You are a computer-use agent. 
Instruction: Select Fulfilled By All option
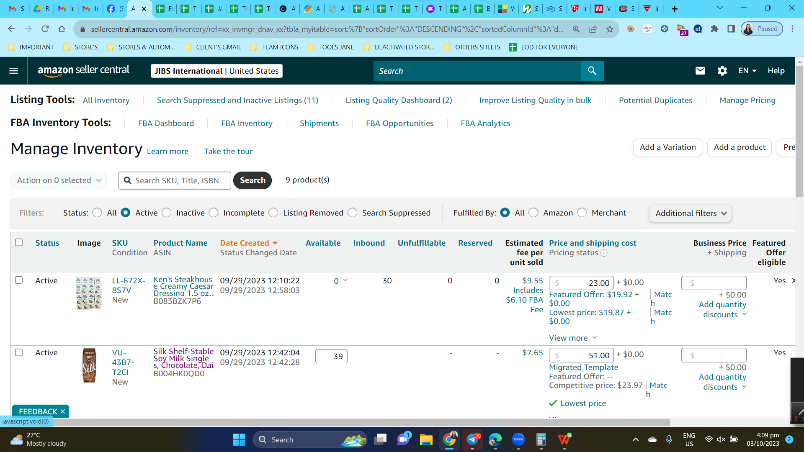[x=505, y=213]
